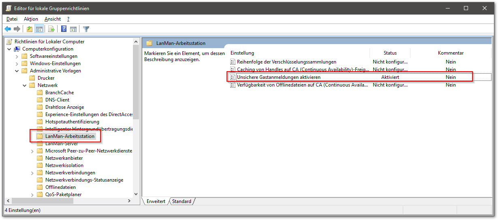Image resolution: width=498 pixels, height=220 pixels.
Task: Click the Forward arrow in toolbar
Action: pos(17,29)
